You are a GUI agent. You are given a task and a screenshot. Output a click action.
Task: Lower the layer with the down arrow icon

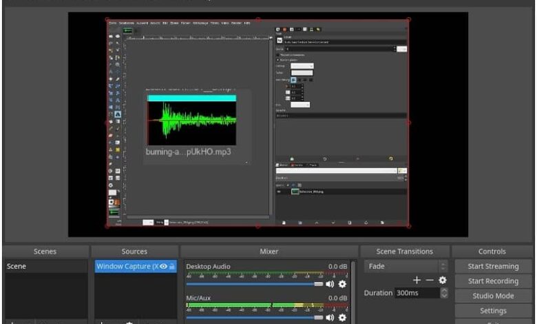point(333,223)
